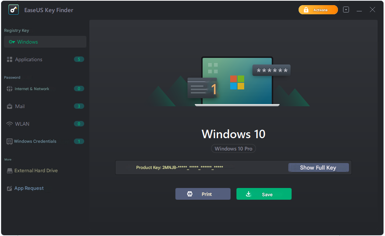Click the green Save button
Image resolution: width=385 pixels, height=236 pixels.
264,194
